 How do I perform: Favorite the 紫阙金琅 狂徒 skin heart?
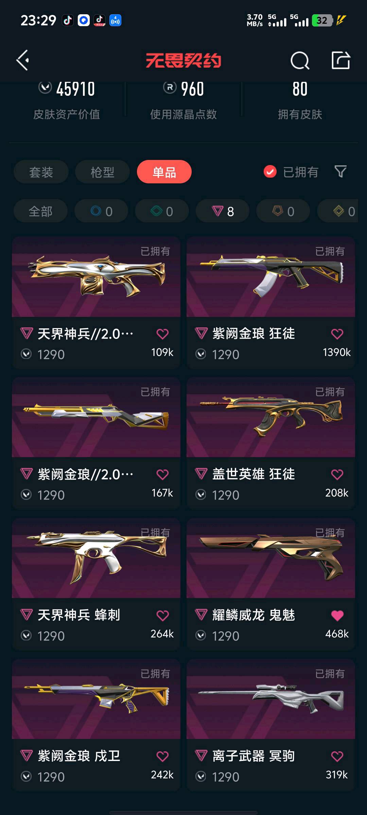(337, 334)
